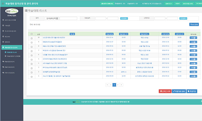Focus conference date start field
Image resolution: width=202 pixels, height=121 pixels.
(100, 18)
